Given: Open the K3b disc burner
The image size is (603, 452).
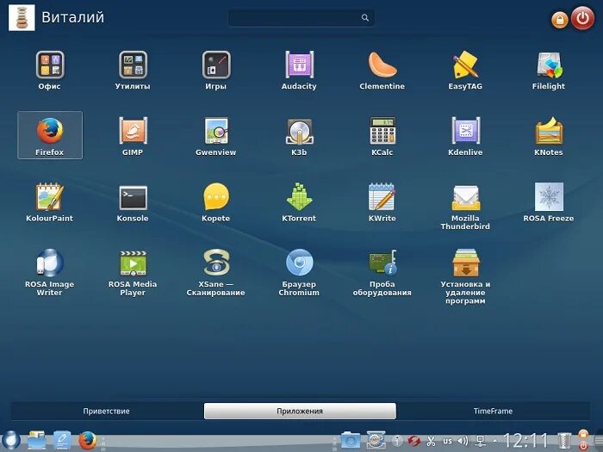Looking at the screenshot, I should tap(299, 136).
